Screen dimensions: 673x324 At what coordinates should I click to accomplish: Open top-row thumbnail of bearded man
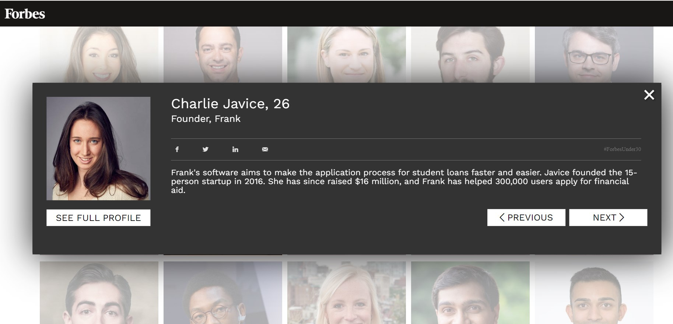pyautogui.click(x=470, y=54)
